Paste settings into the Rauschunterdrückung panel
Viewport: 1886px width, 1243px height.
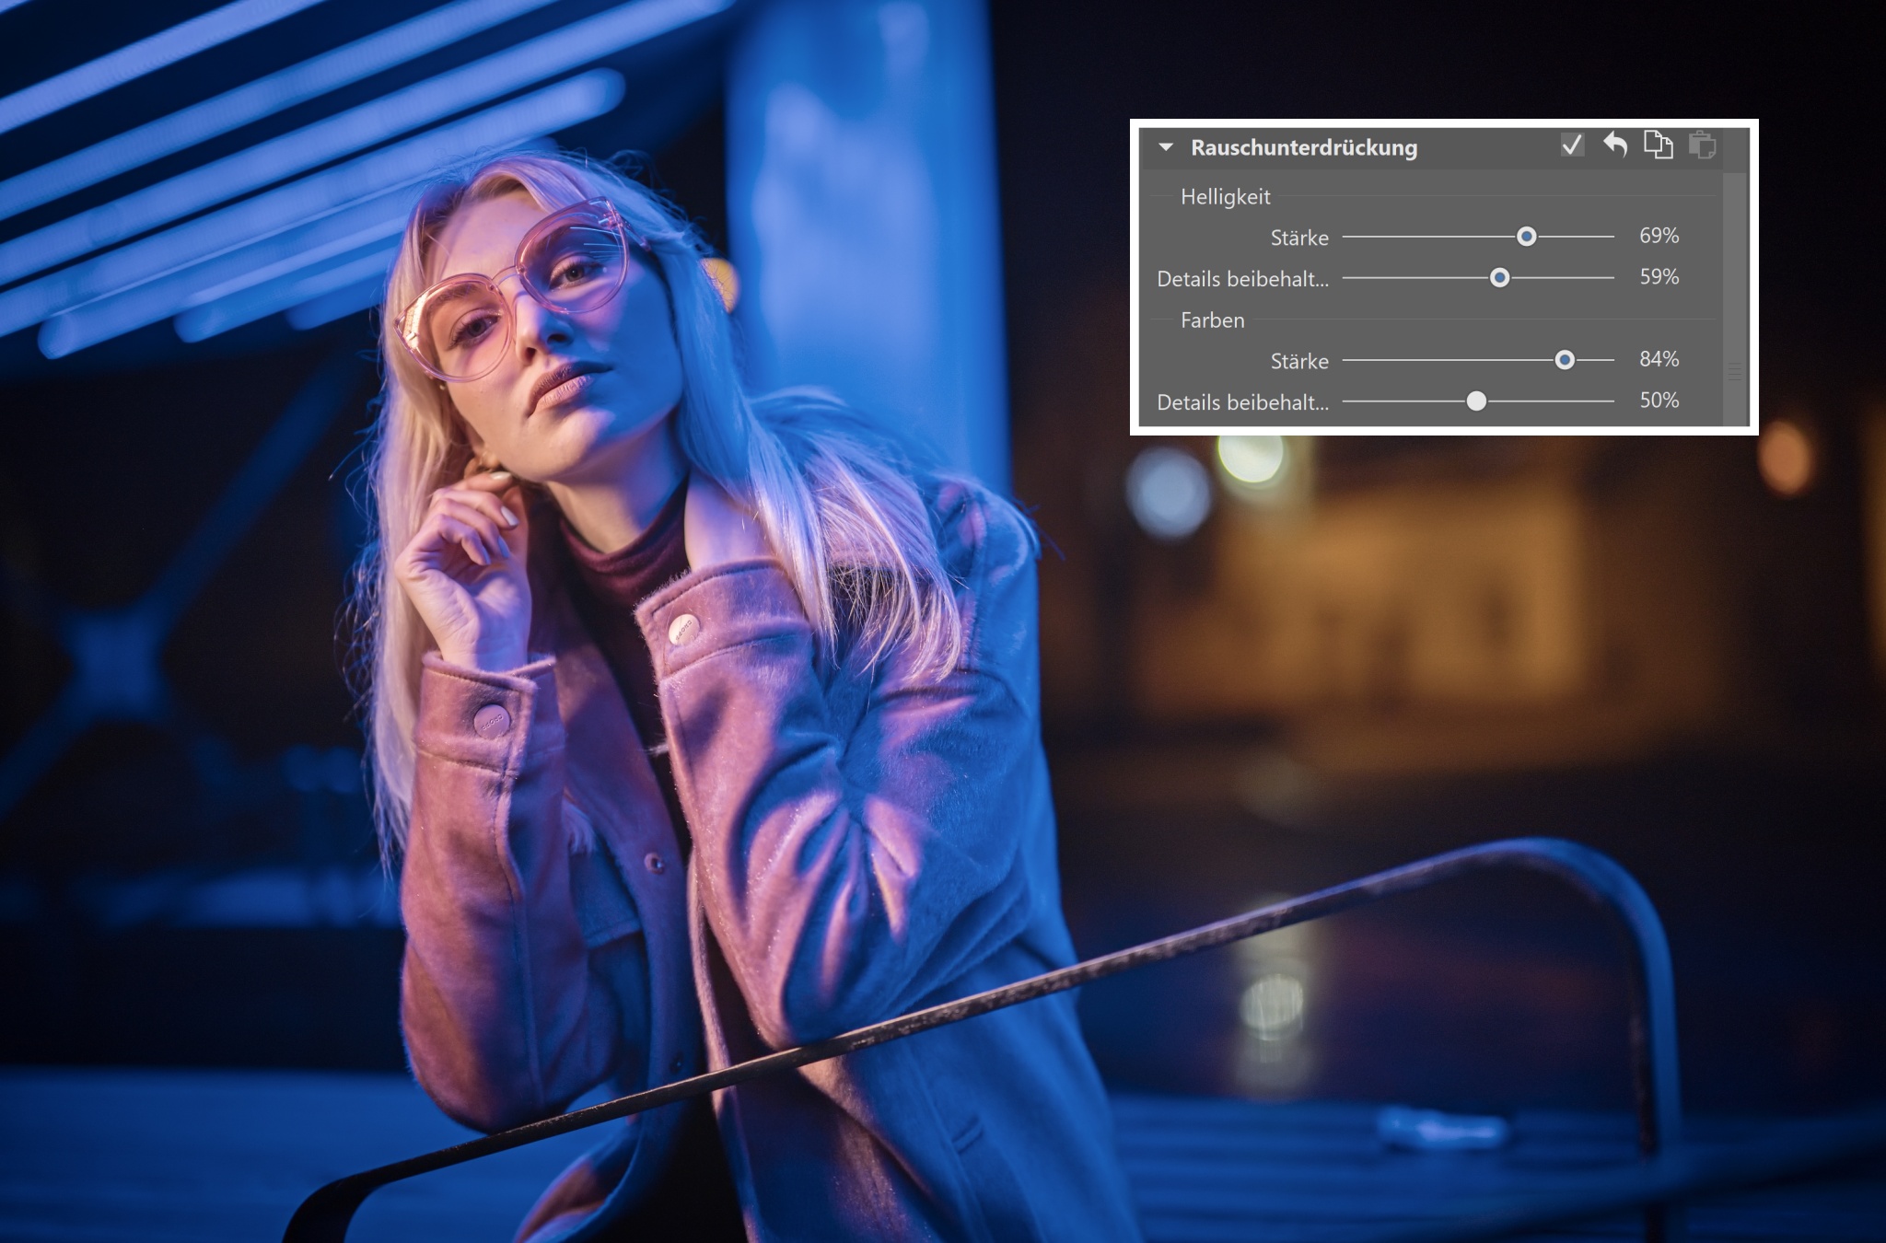click(1701, 145)
